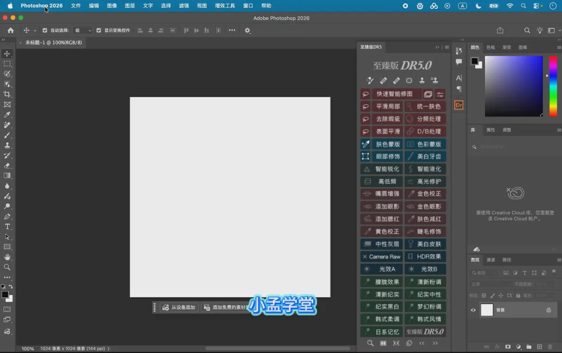
Task: Click the 背景 layer thumbnail
Action: [487, 310]
